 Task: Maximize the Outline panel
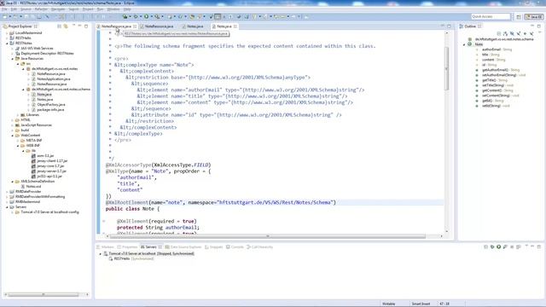(x=539, y=26)
